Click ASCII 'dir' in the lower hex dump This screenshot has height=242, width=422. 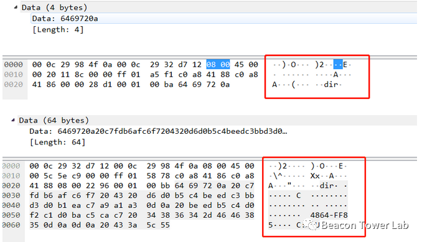point(327,185)
